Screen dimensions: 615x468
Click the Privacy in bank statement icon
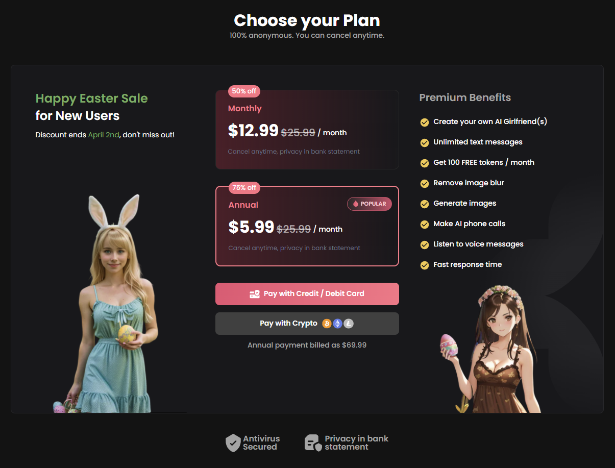tap(313, 443)
